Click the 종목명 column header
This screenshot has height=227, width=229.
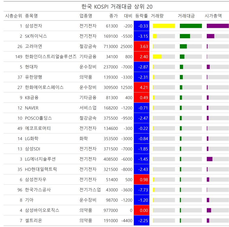click(31, 16)
